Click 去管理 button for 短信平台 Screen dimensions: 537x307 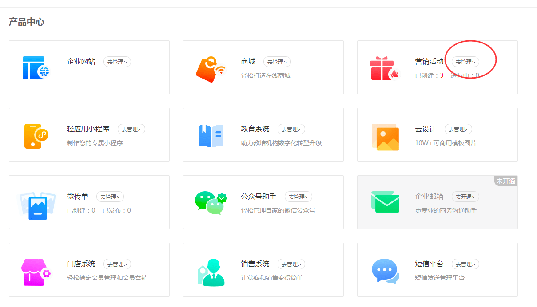click(x=465, y=264)
